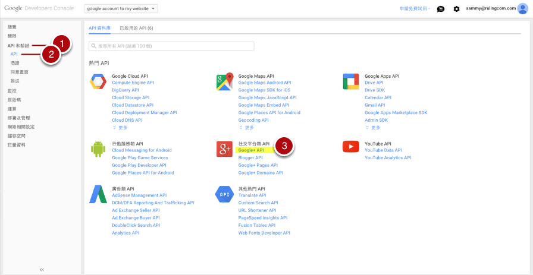Click the Google Developers Console logo
Screen dimensions: 533x275
coord(39,8)
